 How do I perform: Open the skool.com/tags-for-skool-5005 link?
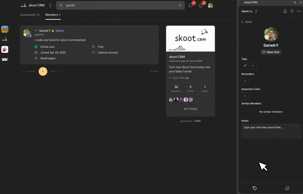click(x=185, y=61)
